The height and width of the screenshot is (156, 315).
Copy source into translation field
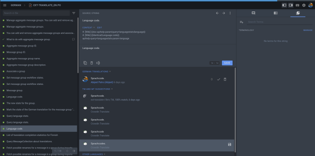point(85,63)
